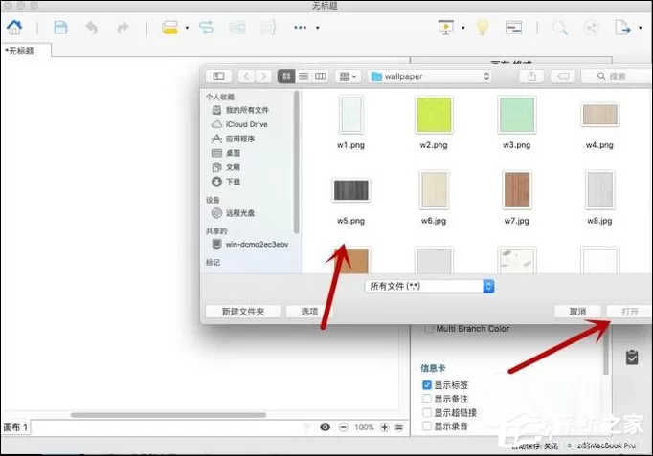Select the w5.png dark wood wallpaper
Image resolution: width=653 pixels, height=456 pixels.
350,190
